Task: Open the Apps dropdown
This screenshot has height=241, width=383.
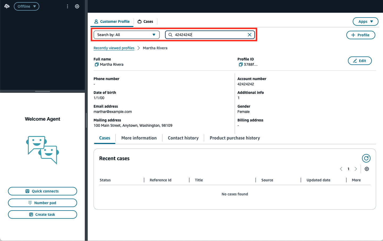Action: click(x=365, y=21)
